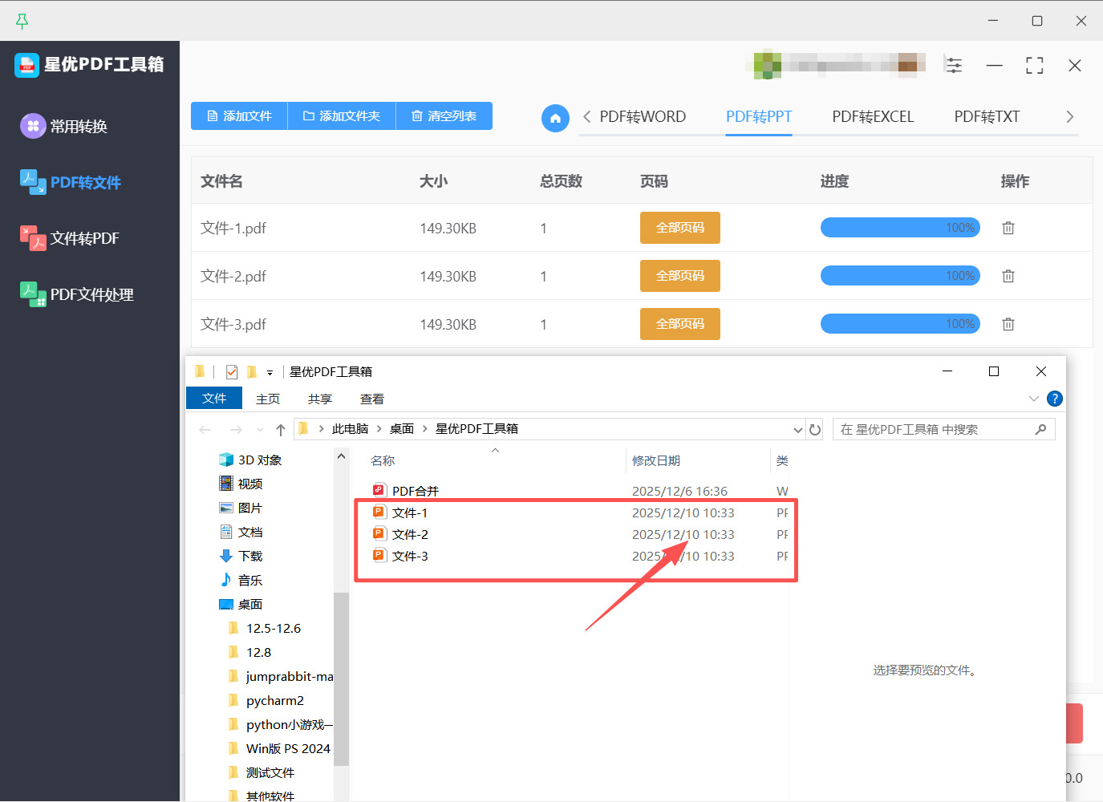The image size is (1103, 802).
Task: Click the search box in 星优PDF工具箱 folder
Action: [x=944, y=430]
